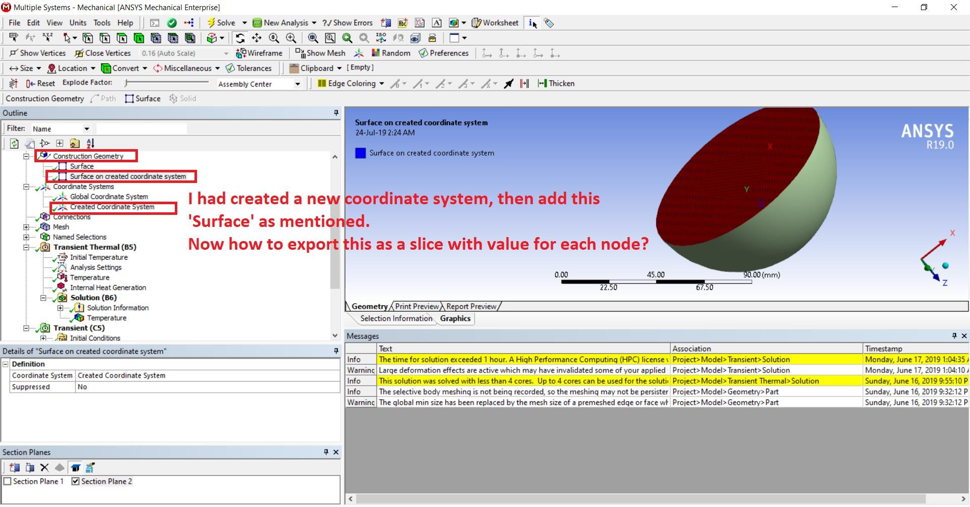Click the Thicken button
The width and height of the screenshot is (970, 507).
(556, 83)
